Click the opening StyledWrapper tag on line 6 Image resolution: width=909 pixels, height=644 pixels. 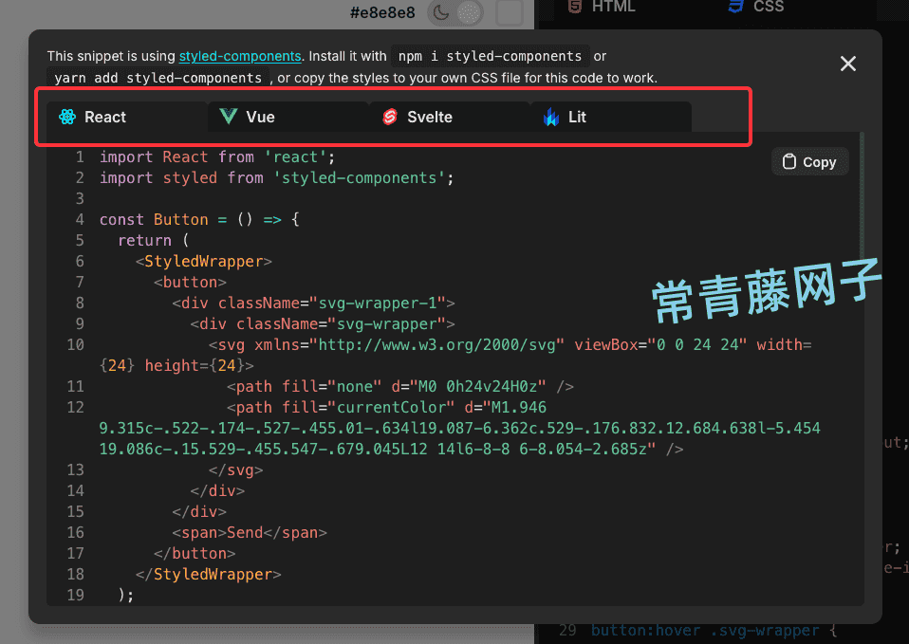[x=203, y=262]
